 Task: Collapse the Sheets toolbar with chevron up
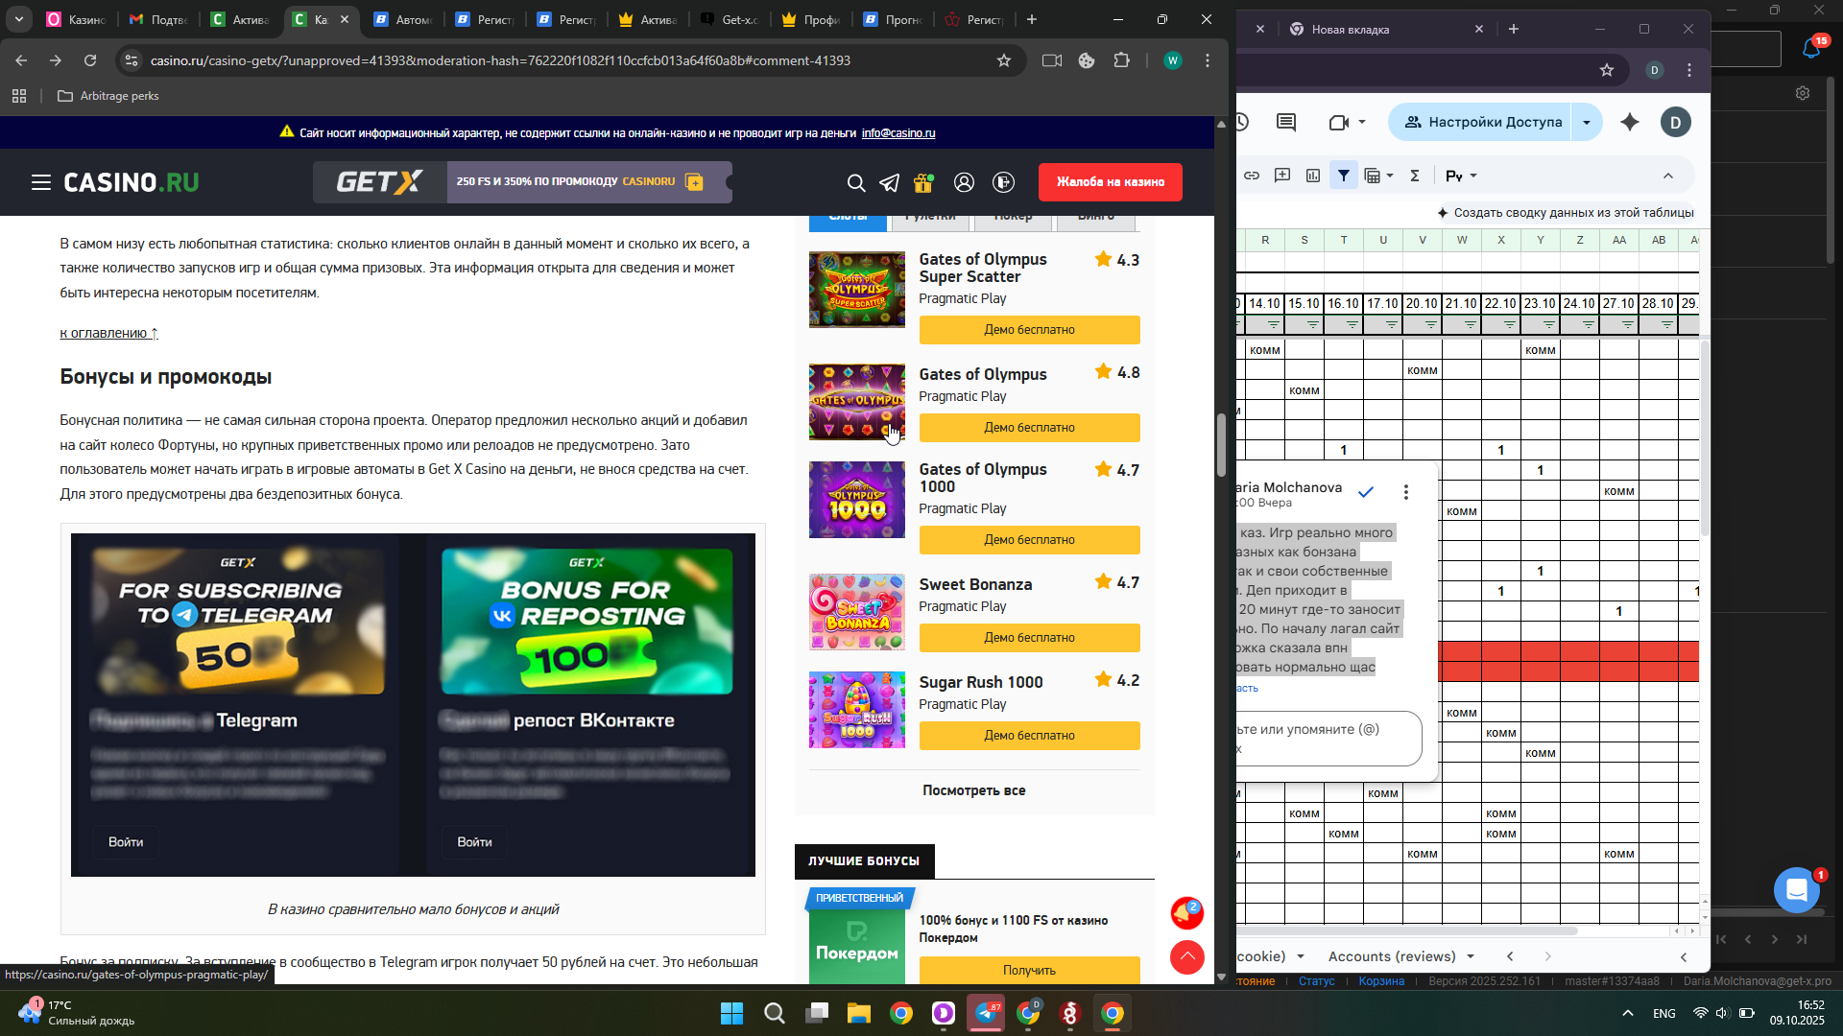point(1668,176)
